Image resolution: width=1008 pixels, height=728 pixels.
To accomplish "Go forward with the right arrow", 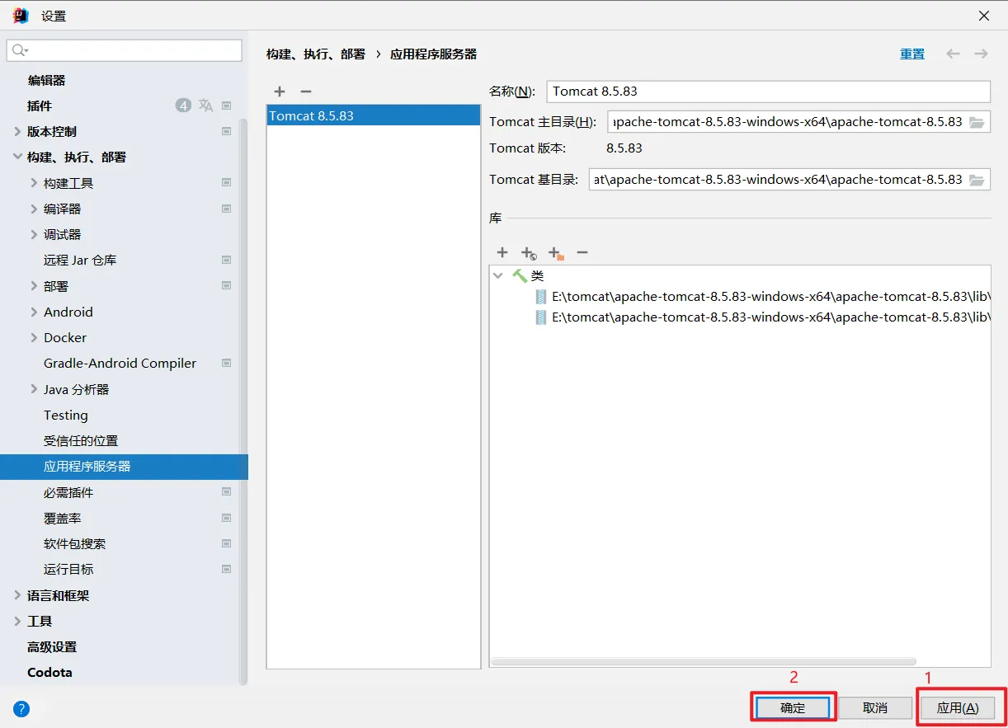I will click(x=981, y=54).
